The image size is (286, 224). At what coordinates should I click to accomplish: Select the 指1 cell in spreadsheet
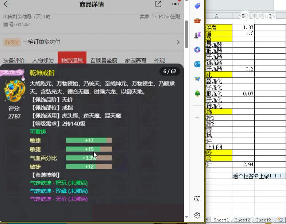click(219, 117)
